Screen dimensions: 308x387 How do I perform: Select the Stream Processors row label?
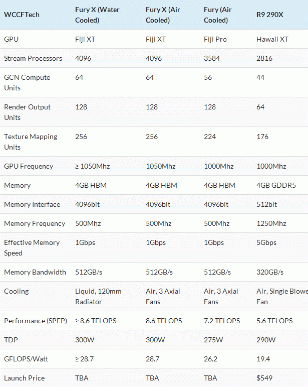tap(33, 58)
